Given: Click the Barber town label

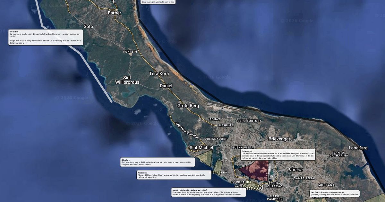Looking at the screenshot, I should [115, 13].
